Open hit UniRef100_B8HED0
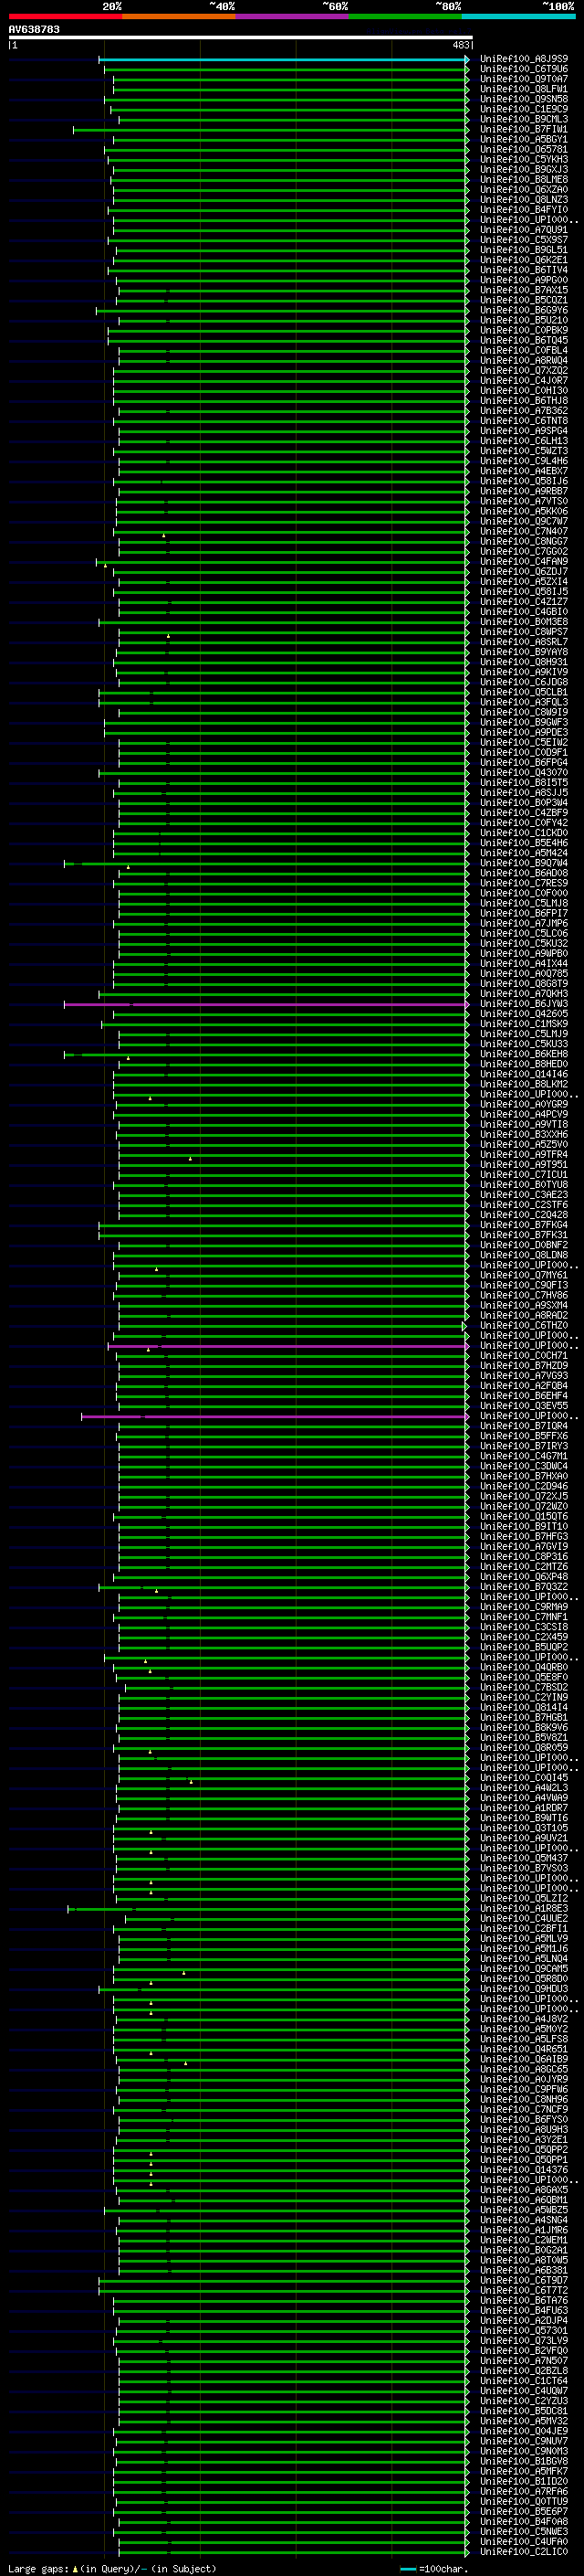The height and width of the screenshot is (2576, 584). pos(524,1064)
